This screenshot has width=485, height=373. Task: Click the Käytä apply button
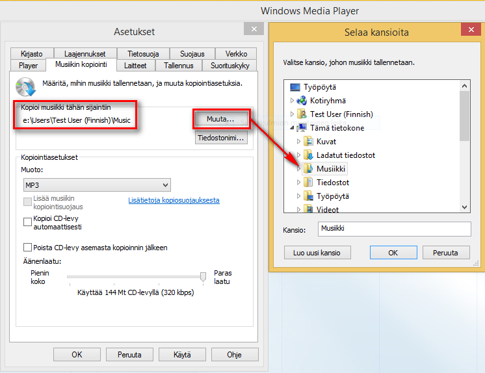182,354
